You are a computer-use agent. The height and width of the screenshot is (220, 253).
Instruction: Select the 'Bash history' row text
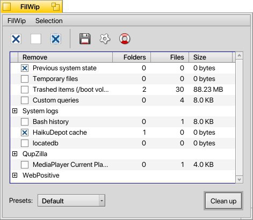[50, 122]
